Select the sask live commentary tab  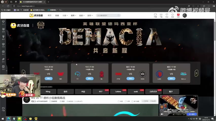136,92
